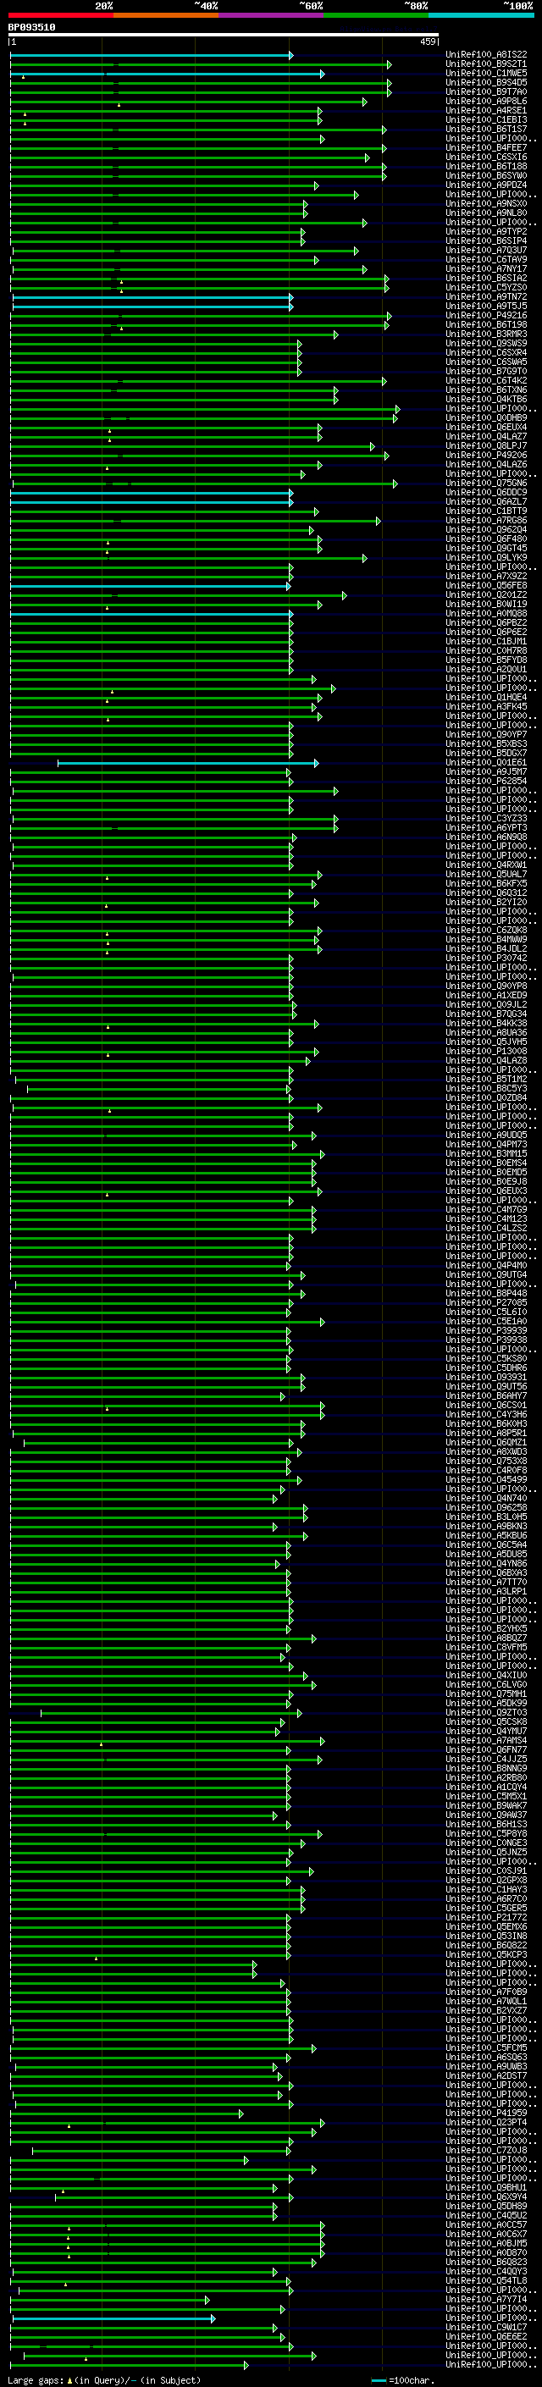Open hit UniRef100_C6SX16
Screen dimensions: 542x2387
(486, 157)
